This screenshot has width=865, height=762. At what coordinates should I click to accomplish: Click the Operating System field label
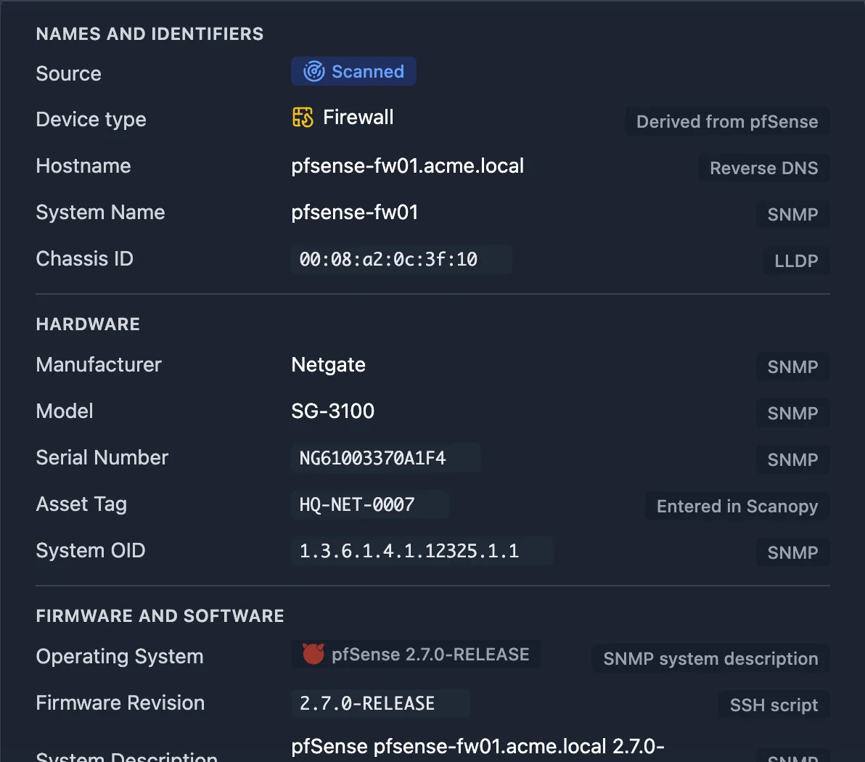[120, 657]
